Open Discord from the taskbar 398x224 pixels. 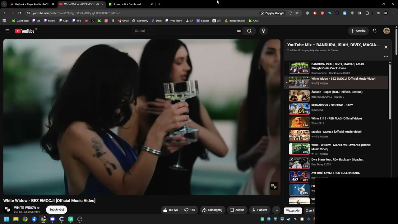point(52,219)
